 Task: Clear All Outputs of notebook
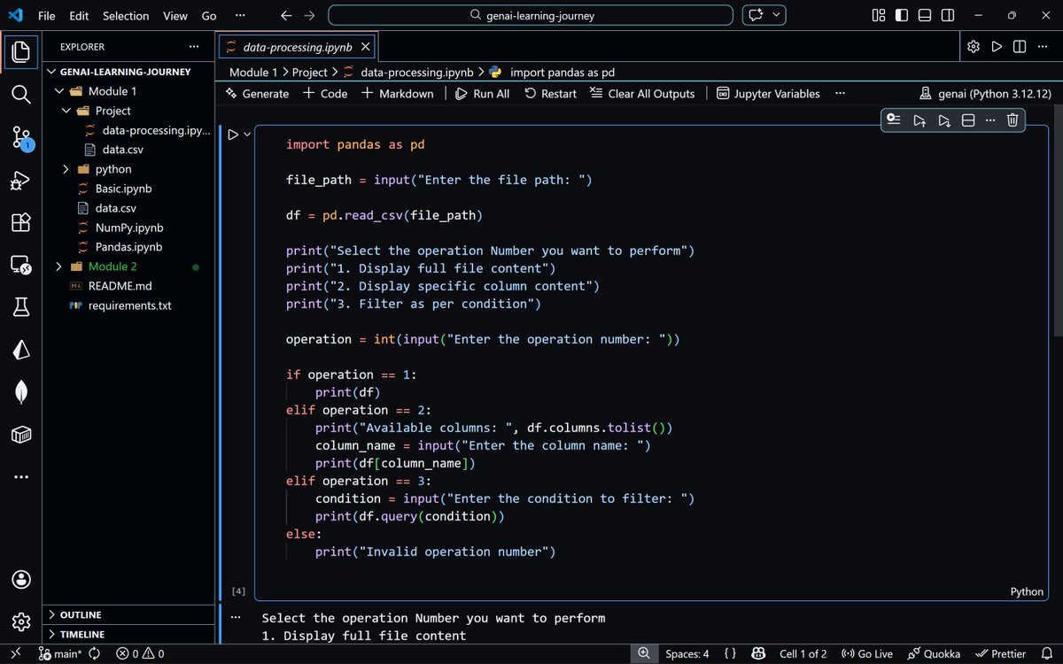coord(642,94)
